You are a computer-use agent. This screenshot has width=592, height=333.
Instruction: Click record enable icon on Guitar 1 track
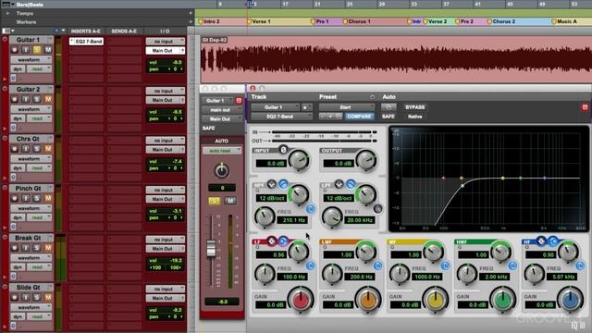point(15,49)
